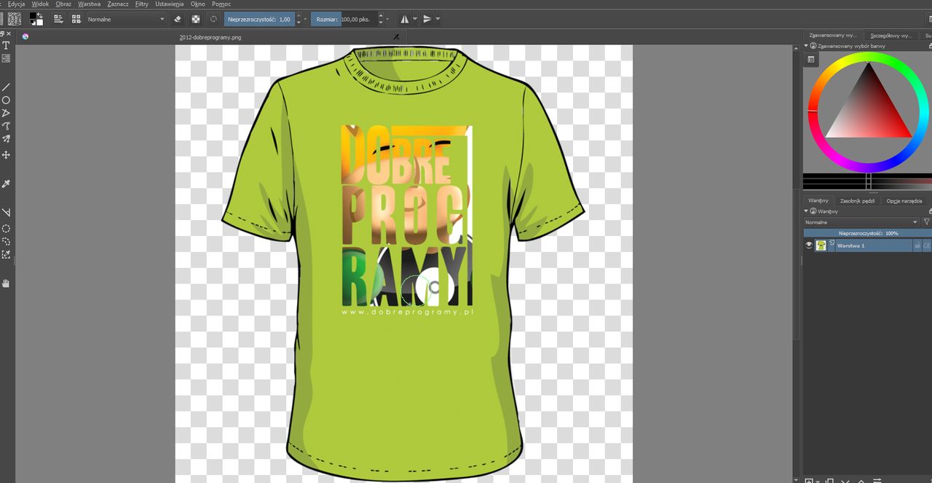Select the Line tool
The image size is (932, 483).
(6, 87)
